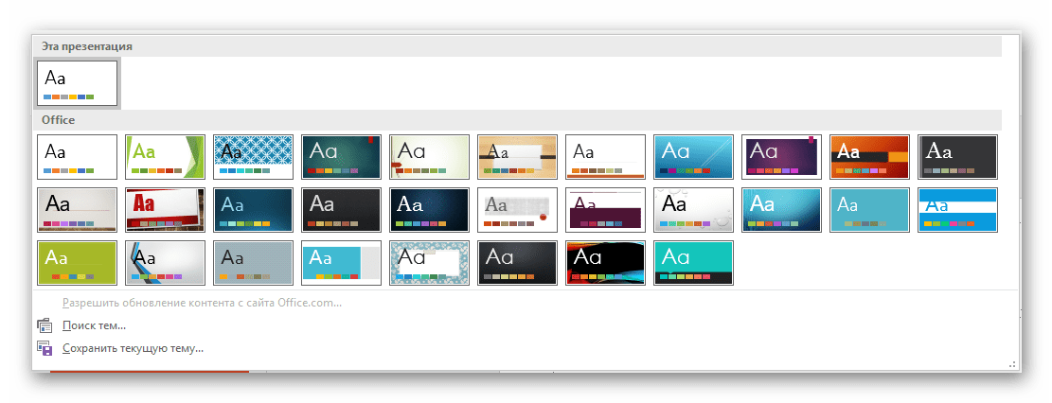Apply the theme with bold red Aa
Viewport: 1052px width, 403px height.
pyautogui.click(x=165, y=210)
